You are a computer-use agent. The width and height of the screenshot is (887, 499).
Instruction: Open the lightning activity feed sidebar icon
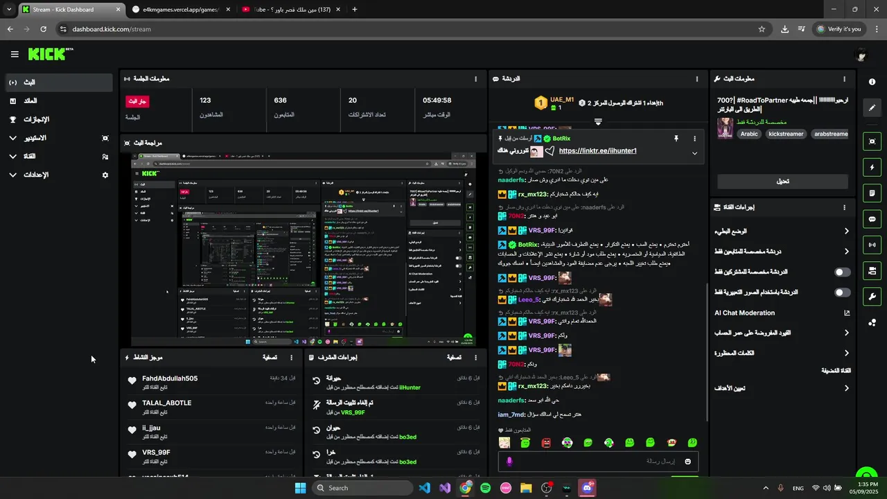click(872, 167)
